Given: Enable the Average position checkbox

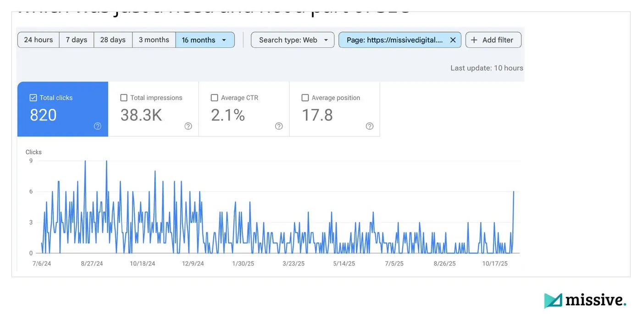Looking at the screenshot, I should click(305, 98).
